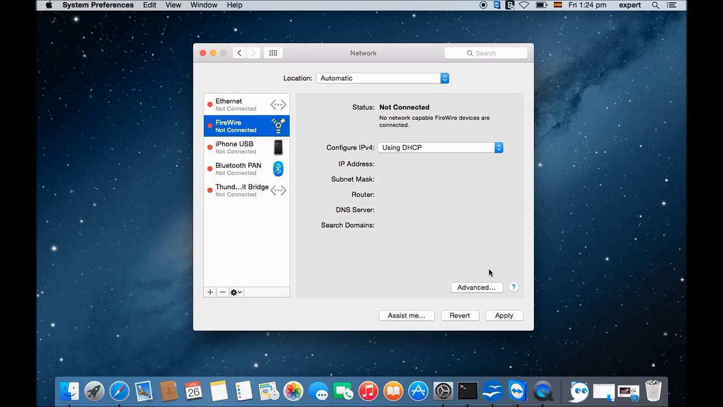Open Maps from the Dock
The width and height of the screenshot is (723, 407).
pos(268,391)
